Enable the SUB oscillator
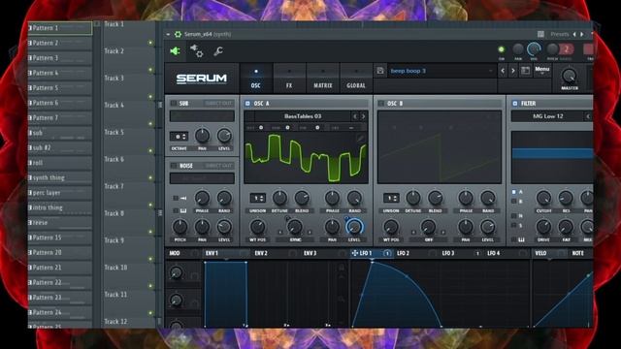The height and width of the screenshot is (349, 621). coord(174,104)
